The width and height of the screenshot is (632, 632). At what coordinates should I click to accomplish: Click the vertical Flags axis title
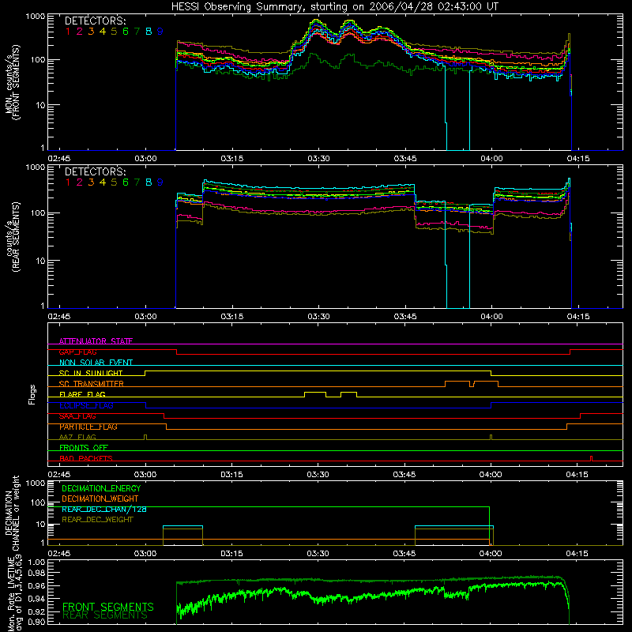(x=32, y=394)
